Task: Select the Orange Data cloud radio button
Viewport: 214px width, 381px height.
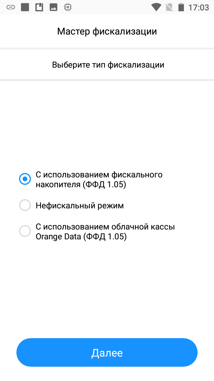Action: tap(25, 232)
